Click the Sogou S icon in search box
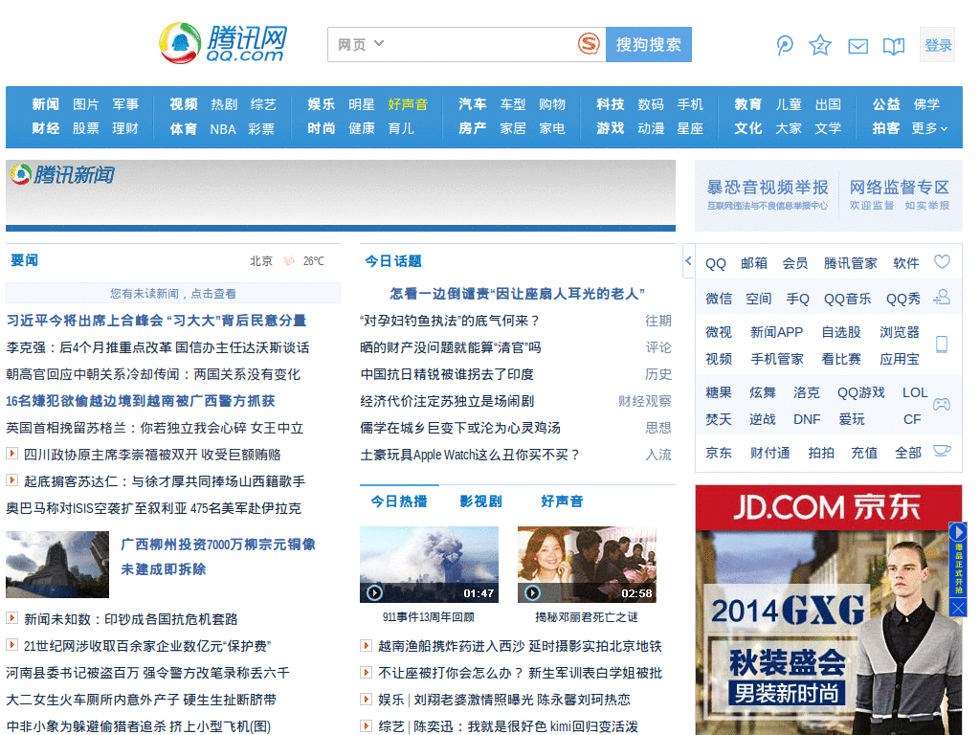980x735 pixels. 589,44
